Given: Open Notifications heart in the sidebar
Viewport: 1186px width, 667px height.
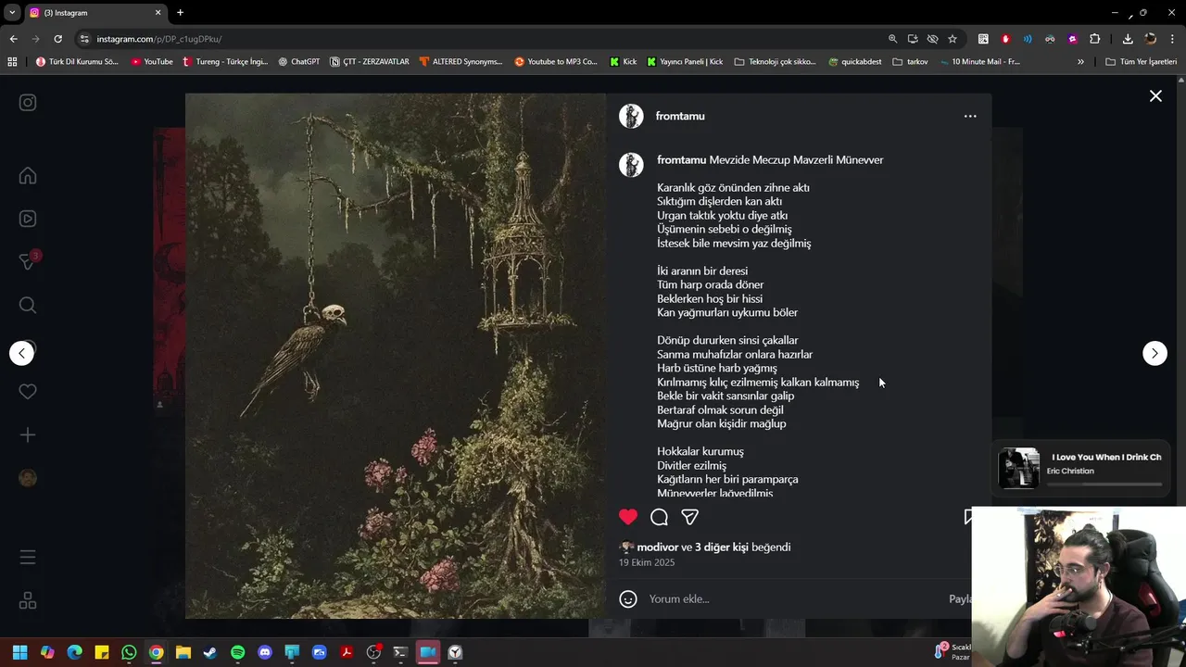Looking at the screenshot, I should 28,392.
